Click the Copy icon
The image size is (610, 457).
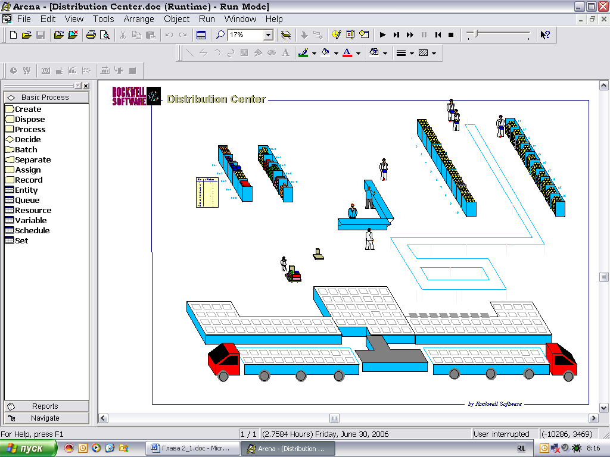[x=136, y=35]
